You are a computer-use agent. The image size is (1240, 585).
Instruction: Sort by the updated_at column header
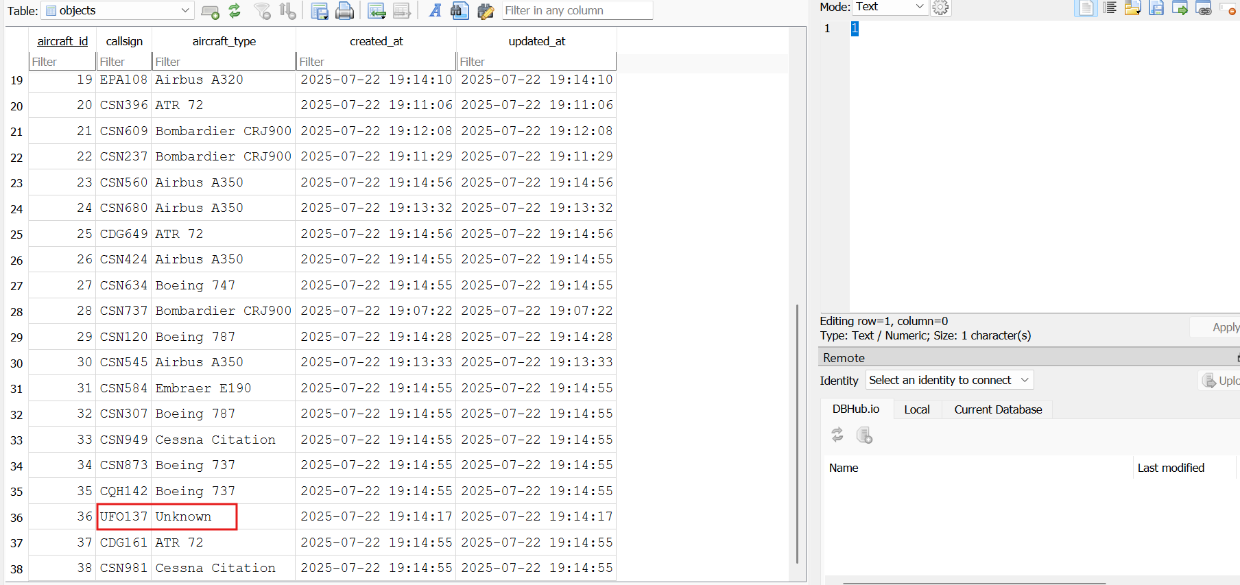click(x=537, y=41)
